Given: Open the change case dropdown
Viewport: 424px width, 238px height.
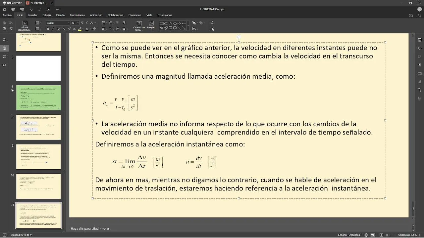Looking at the screenshot, I should pos(93,23).
